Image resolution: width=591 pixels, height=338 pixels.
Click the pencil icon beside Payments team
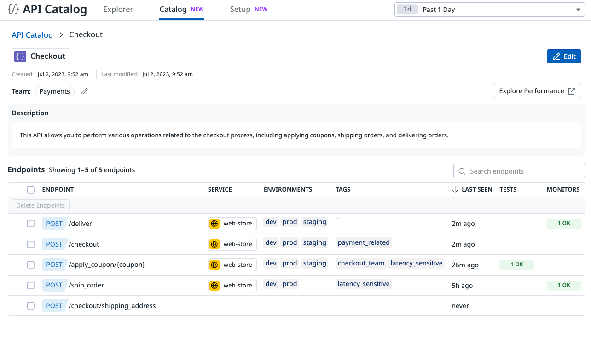point(84,91)
